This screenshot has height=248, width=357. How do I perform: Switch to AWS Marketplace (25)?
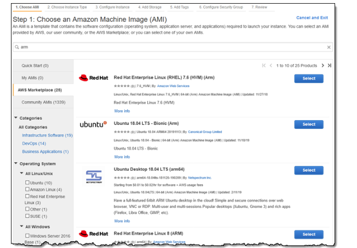(x=43, y=90)
